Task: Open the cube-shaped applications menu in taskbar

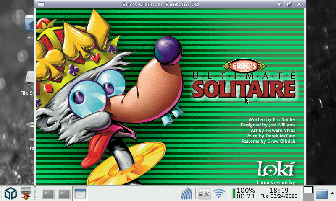Action: point(11,193)
